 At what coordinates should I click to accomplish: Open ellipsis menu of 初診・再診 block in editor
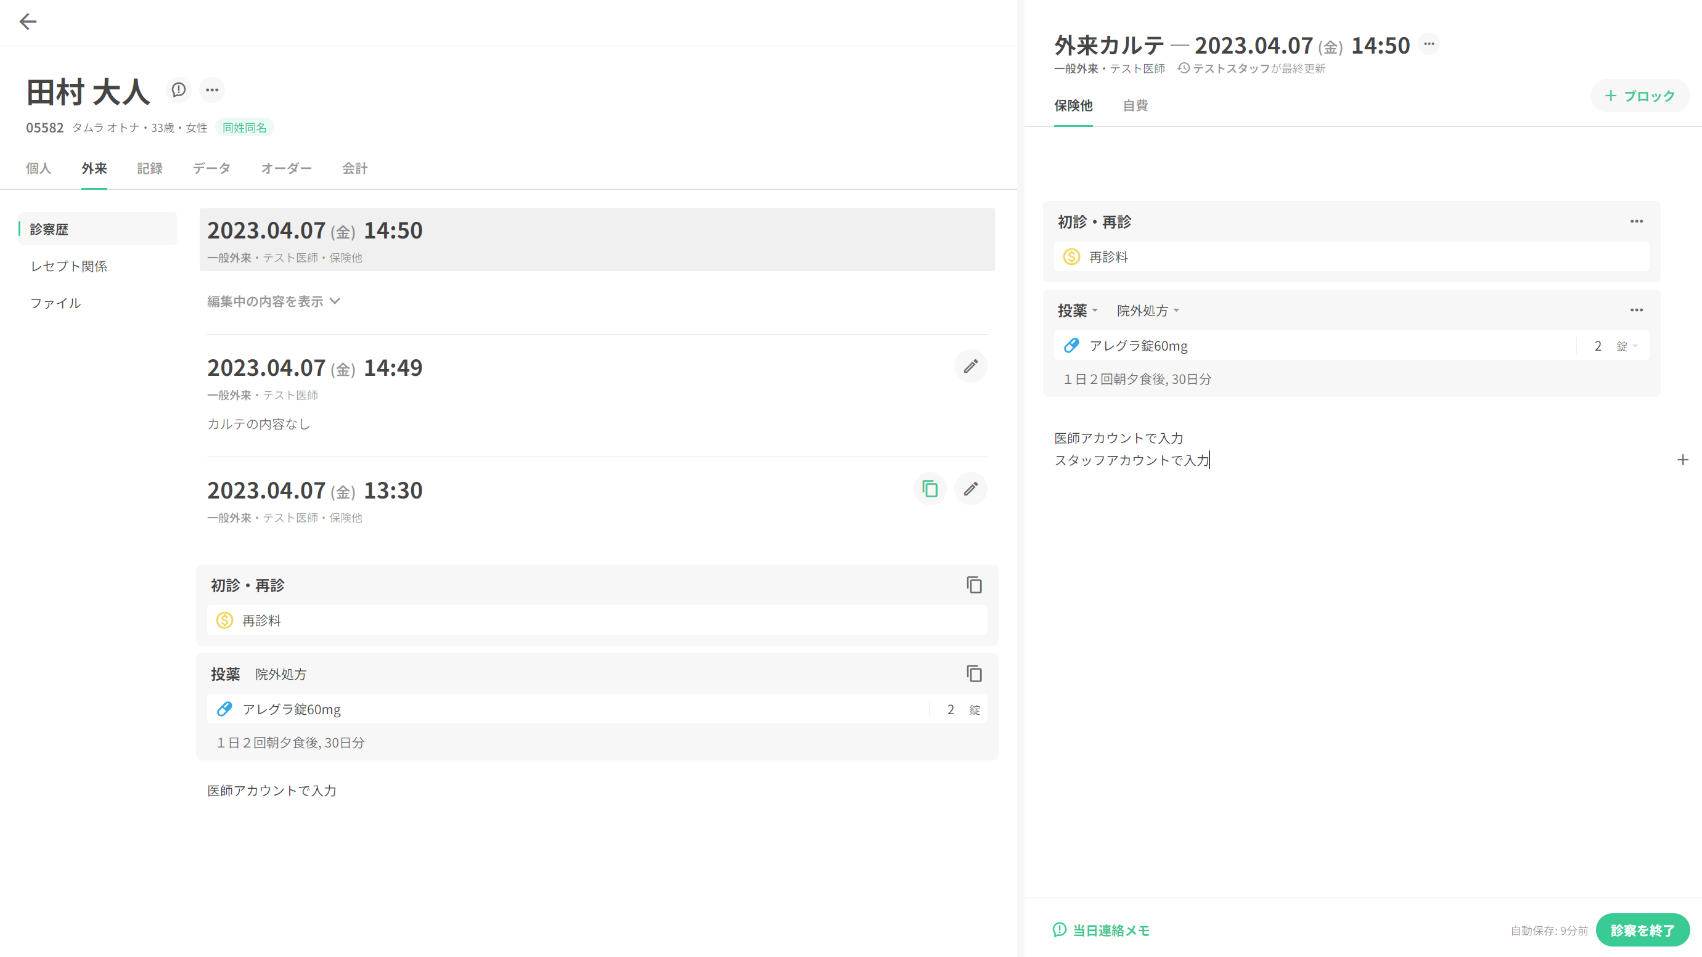click(x=1636, y=221)
